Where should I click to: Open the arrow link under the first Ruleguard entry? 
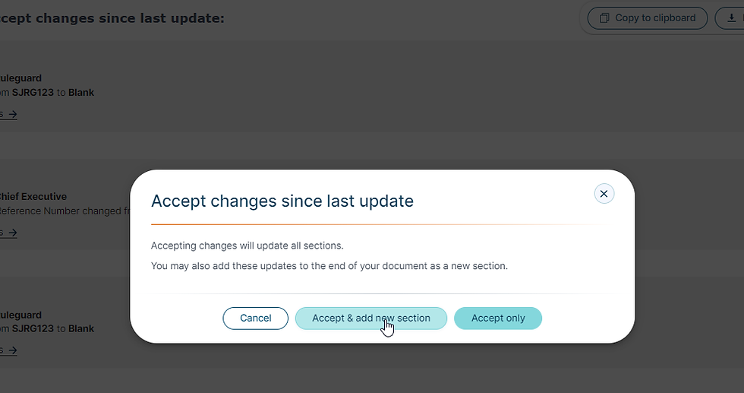click(x=8, y=114)
